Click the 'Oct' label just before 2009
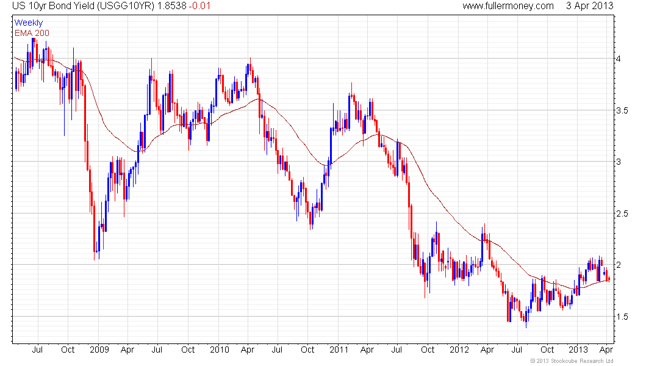This screenshot has width=671, height=366. (x=68, y=350)
